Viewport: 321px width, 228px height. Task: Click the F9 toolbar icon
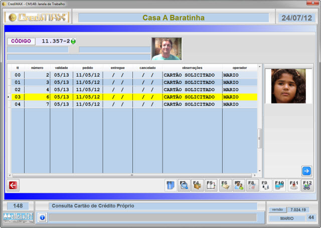point(266,185)
